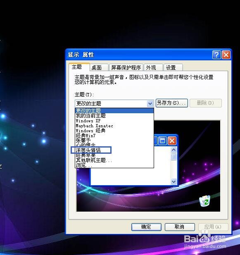Click the 更改的主题 combo box field
This screenshot has width=240, height=255.
114,104
